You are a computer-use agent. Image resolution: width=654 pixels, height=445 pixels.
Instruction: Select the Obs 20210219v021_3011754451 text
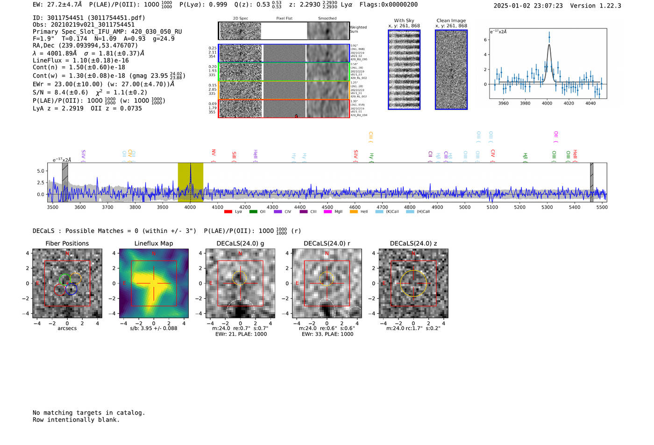84,25
